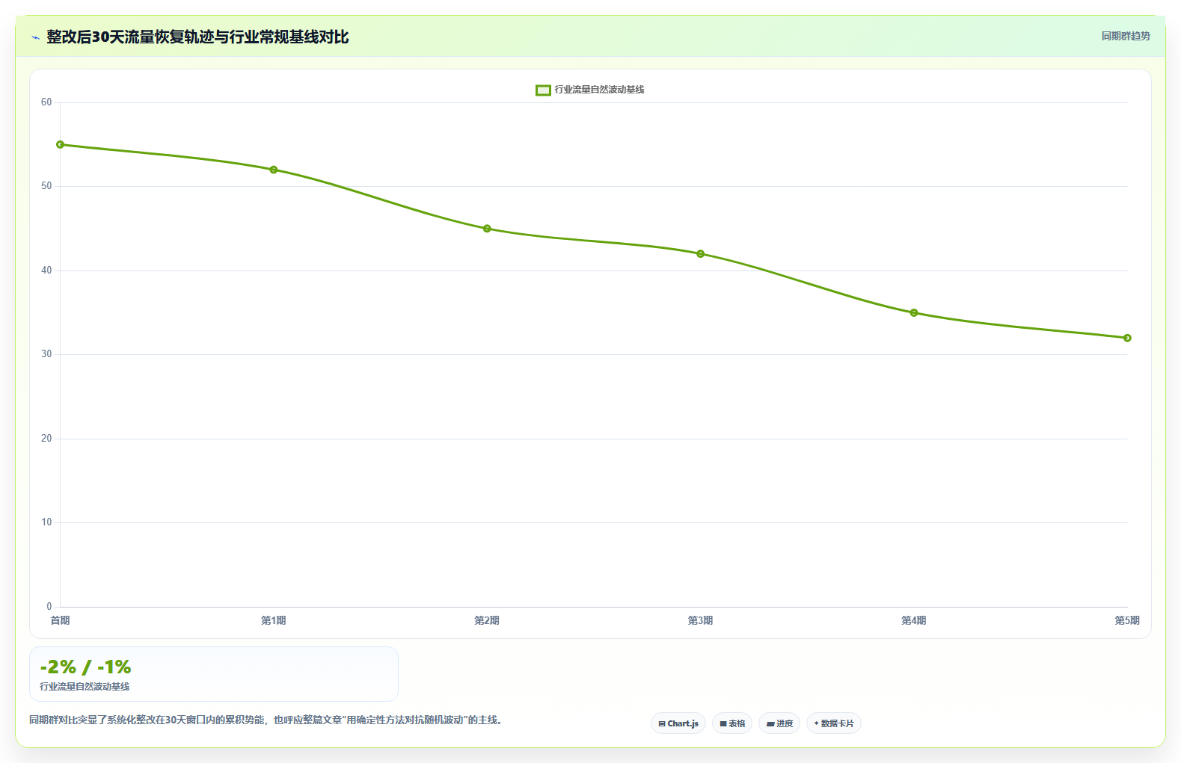This screenshot has height=763, width=1181.
Task: Select the 第2期 data point at 45
Action: [x=487, y=229]
